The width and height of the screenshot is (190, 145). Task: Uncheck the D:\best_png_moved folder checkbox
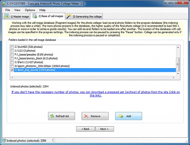point(12,70)
